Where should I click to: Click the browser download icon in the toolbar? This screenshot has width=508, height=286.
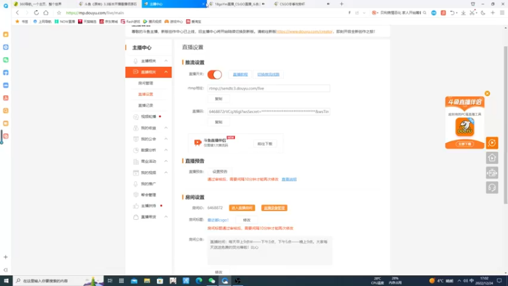point(464,13)
